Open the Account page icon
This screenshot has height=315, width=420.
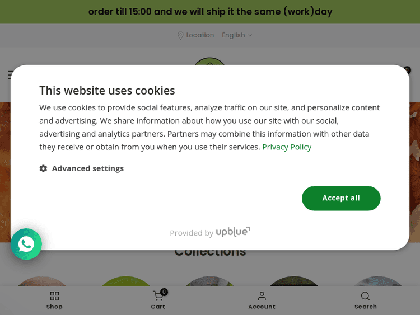coord(262,297)
